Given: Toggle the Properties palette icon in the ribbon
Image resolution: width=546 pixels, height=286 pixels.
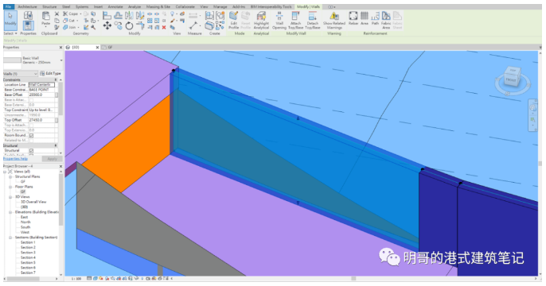Looking at the screenshot, I should pos(28,25).
